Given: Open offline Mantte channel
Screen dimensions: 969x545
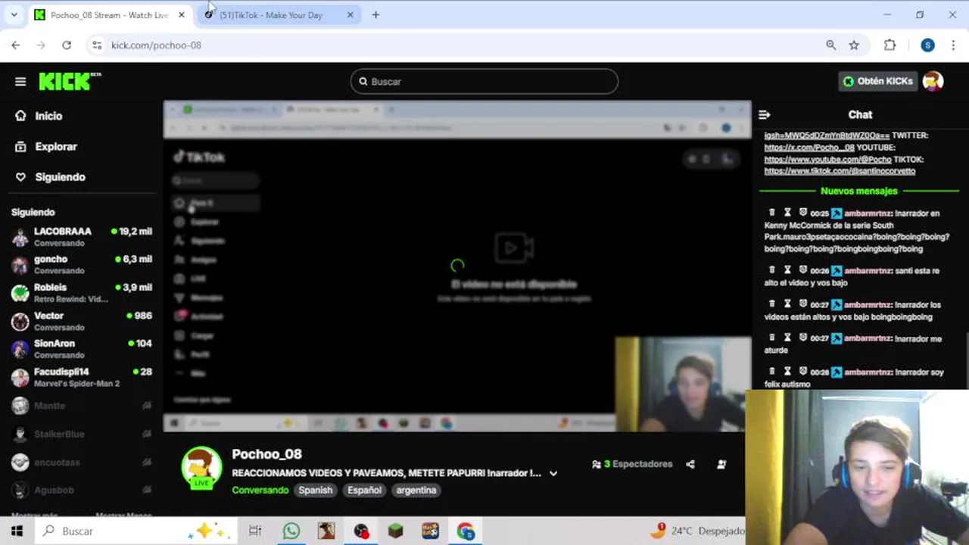Looking at the screenshot, I should pos(82,406).
